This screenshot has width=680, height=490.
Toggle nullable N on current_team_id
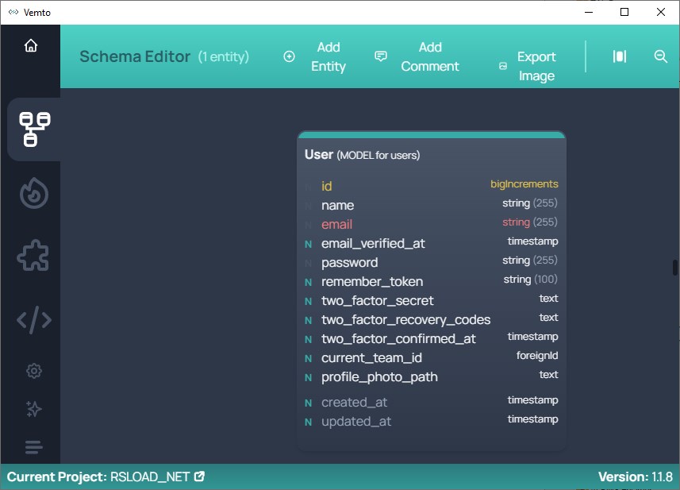click(x=309, y=359)
